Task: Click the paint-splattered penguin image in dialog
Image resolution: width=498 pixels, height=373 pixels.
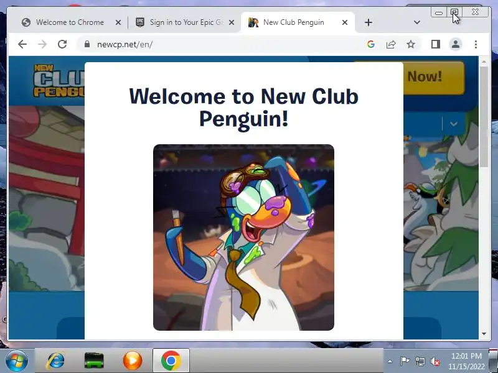Action: click(x=243, y=237)
